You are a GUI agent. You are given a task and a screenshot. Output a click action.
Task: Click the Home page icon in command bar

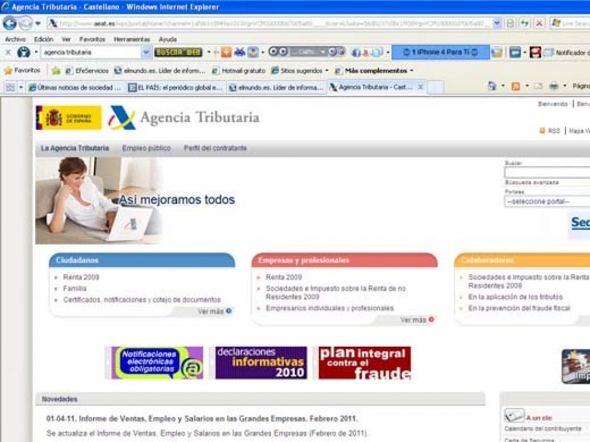coord(492,86)
